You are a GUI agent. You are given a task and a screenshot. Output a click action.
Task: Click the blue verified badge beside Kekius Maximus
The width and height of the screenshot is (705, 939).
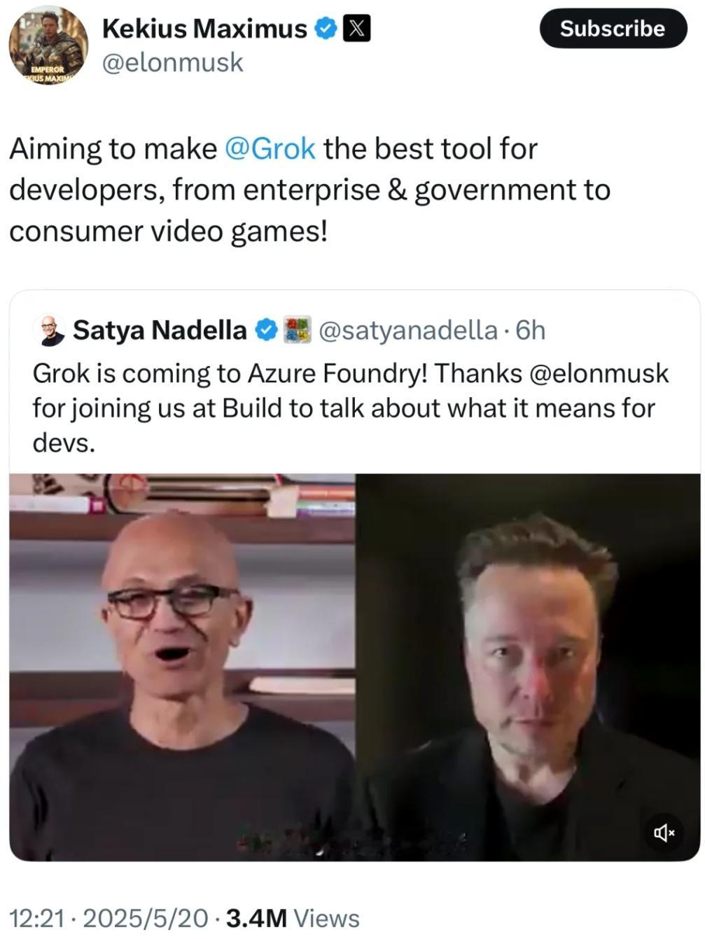coord(325,29)
